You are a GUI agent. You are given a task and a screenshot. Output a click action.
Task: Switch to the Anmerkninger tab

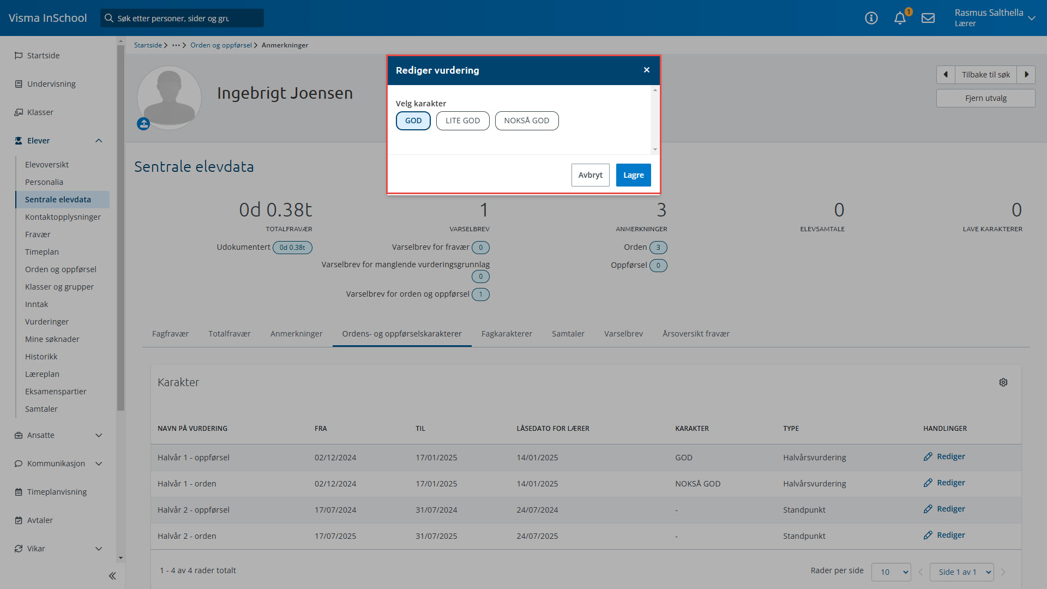coord(296,334)
